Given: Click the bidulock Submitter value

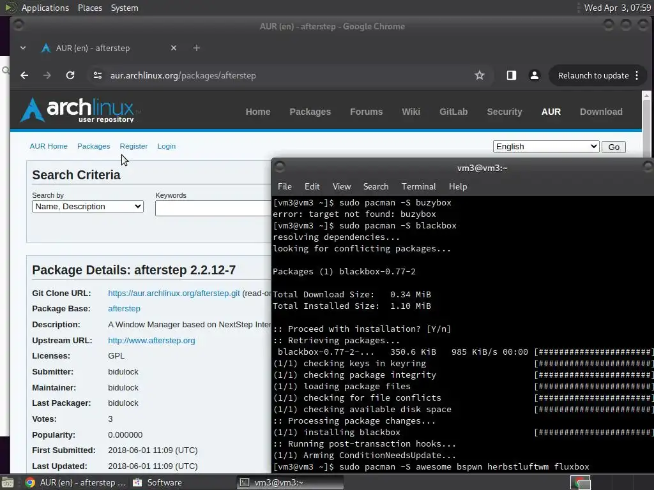Looking at the screenshot, I should click(123, 372).
